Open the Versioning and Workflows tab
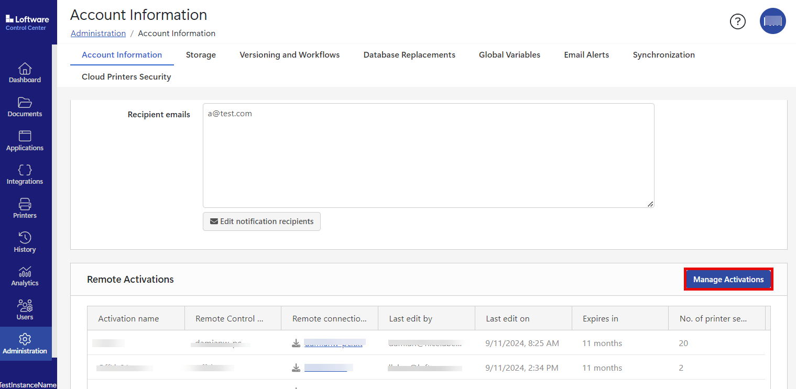796x389 pixels. click(x=289, y=55)
